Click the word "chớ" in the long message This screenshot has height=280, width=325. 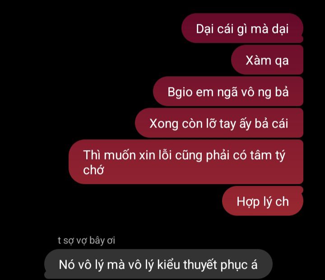93,170
